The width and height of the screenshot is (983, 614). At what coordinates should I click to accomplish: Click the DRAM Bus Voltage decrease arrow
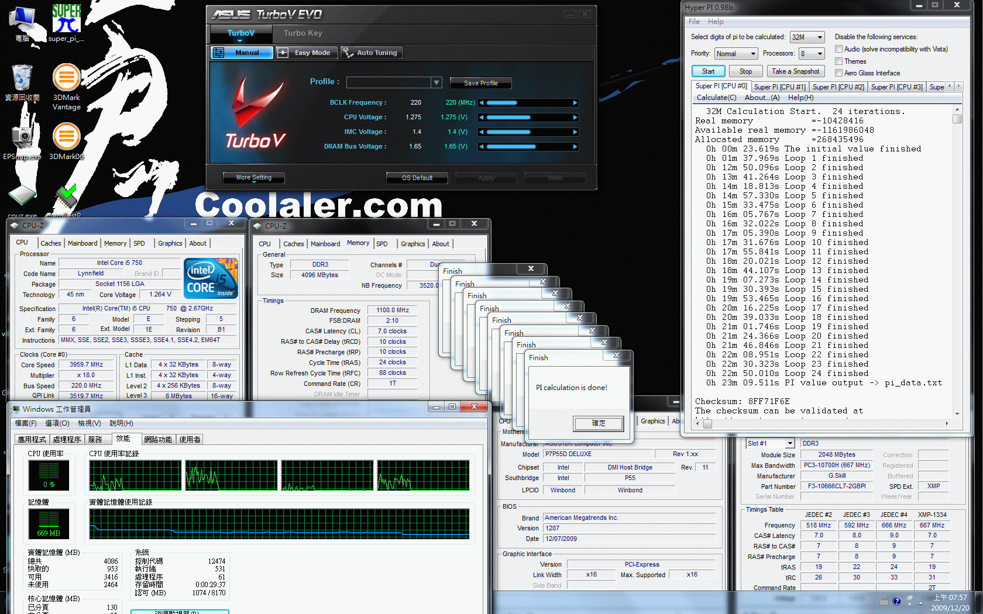pos(482,147)
